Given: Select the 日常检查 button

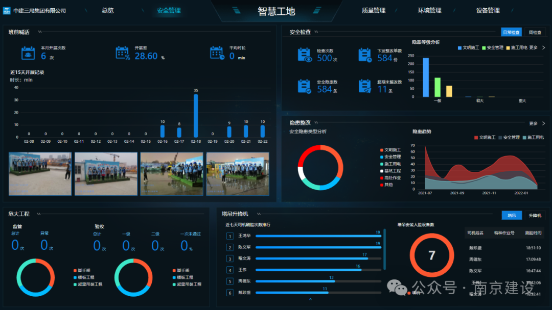Looking at the screenshot, I should [511, 32].
